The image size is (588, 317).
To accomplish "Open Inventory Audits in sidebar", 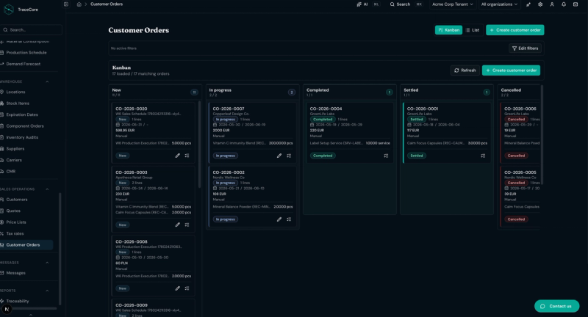I will [x=22, y=137].
